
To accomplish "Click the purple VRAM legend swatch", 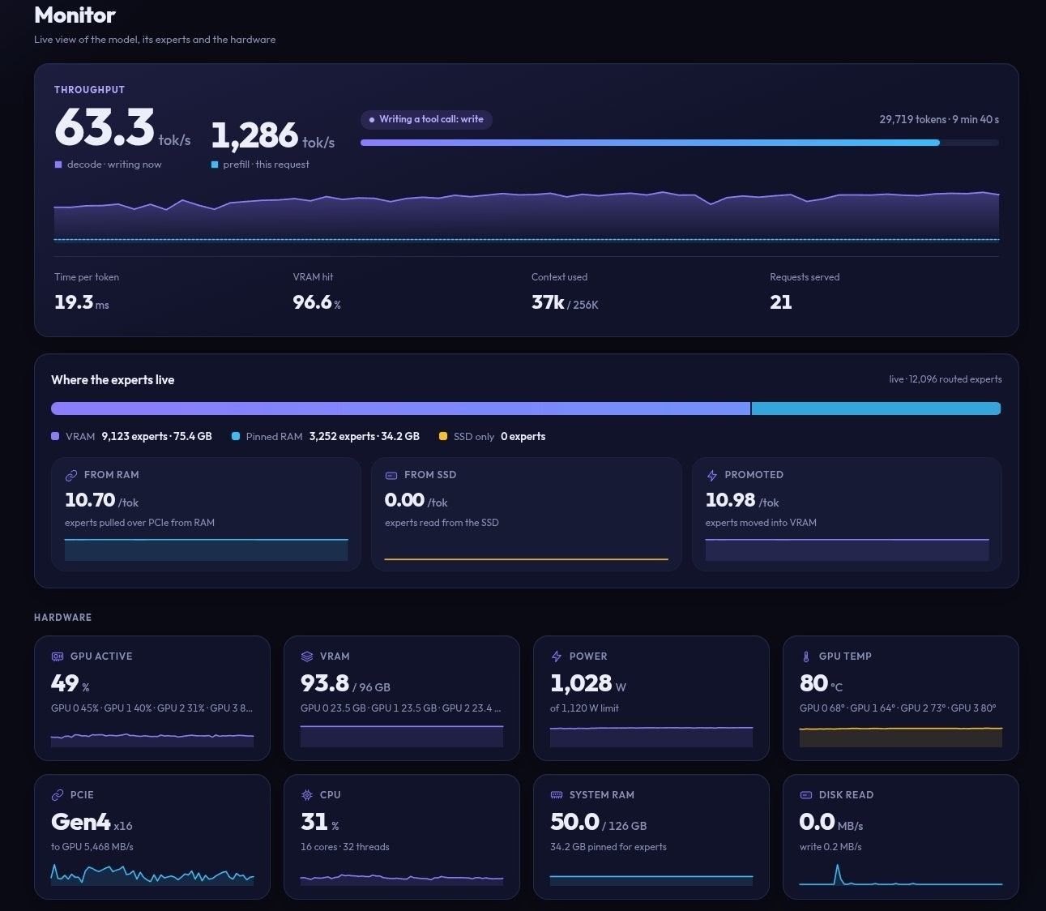I will coord(55,436).
